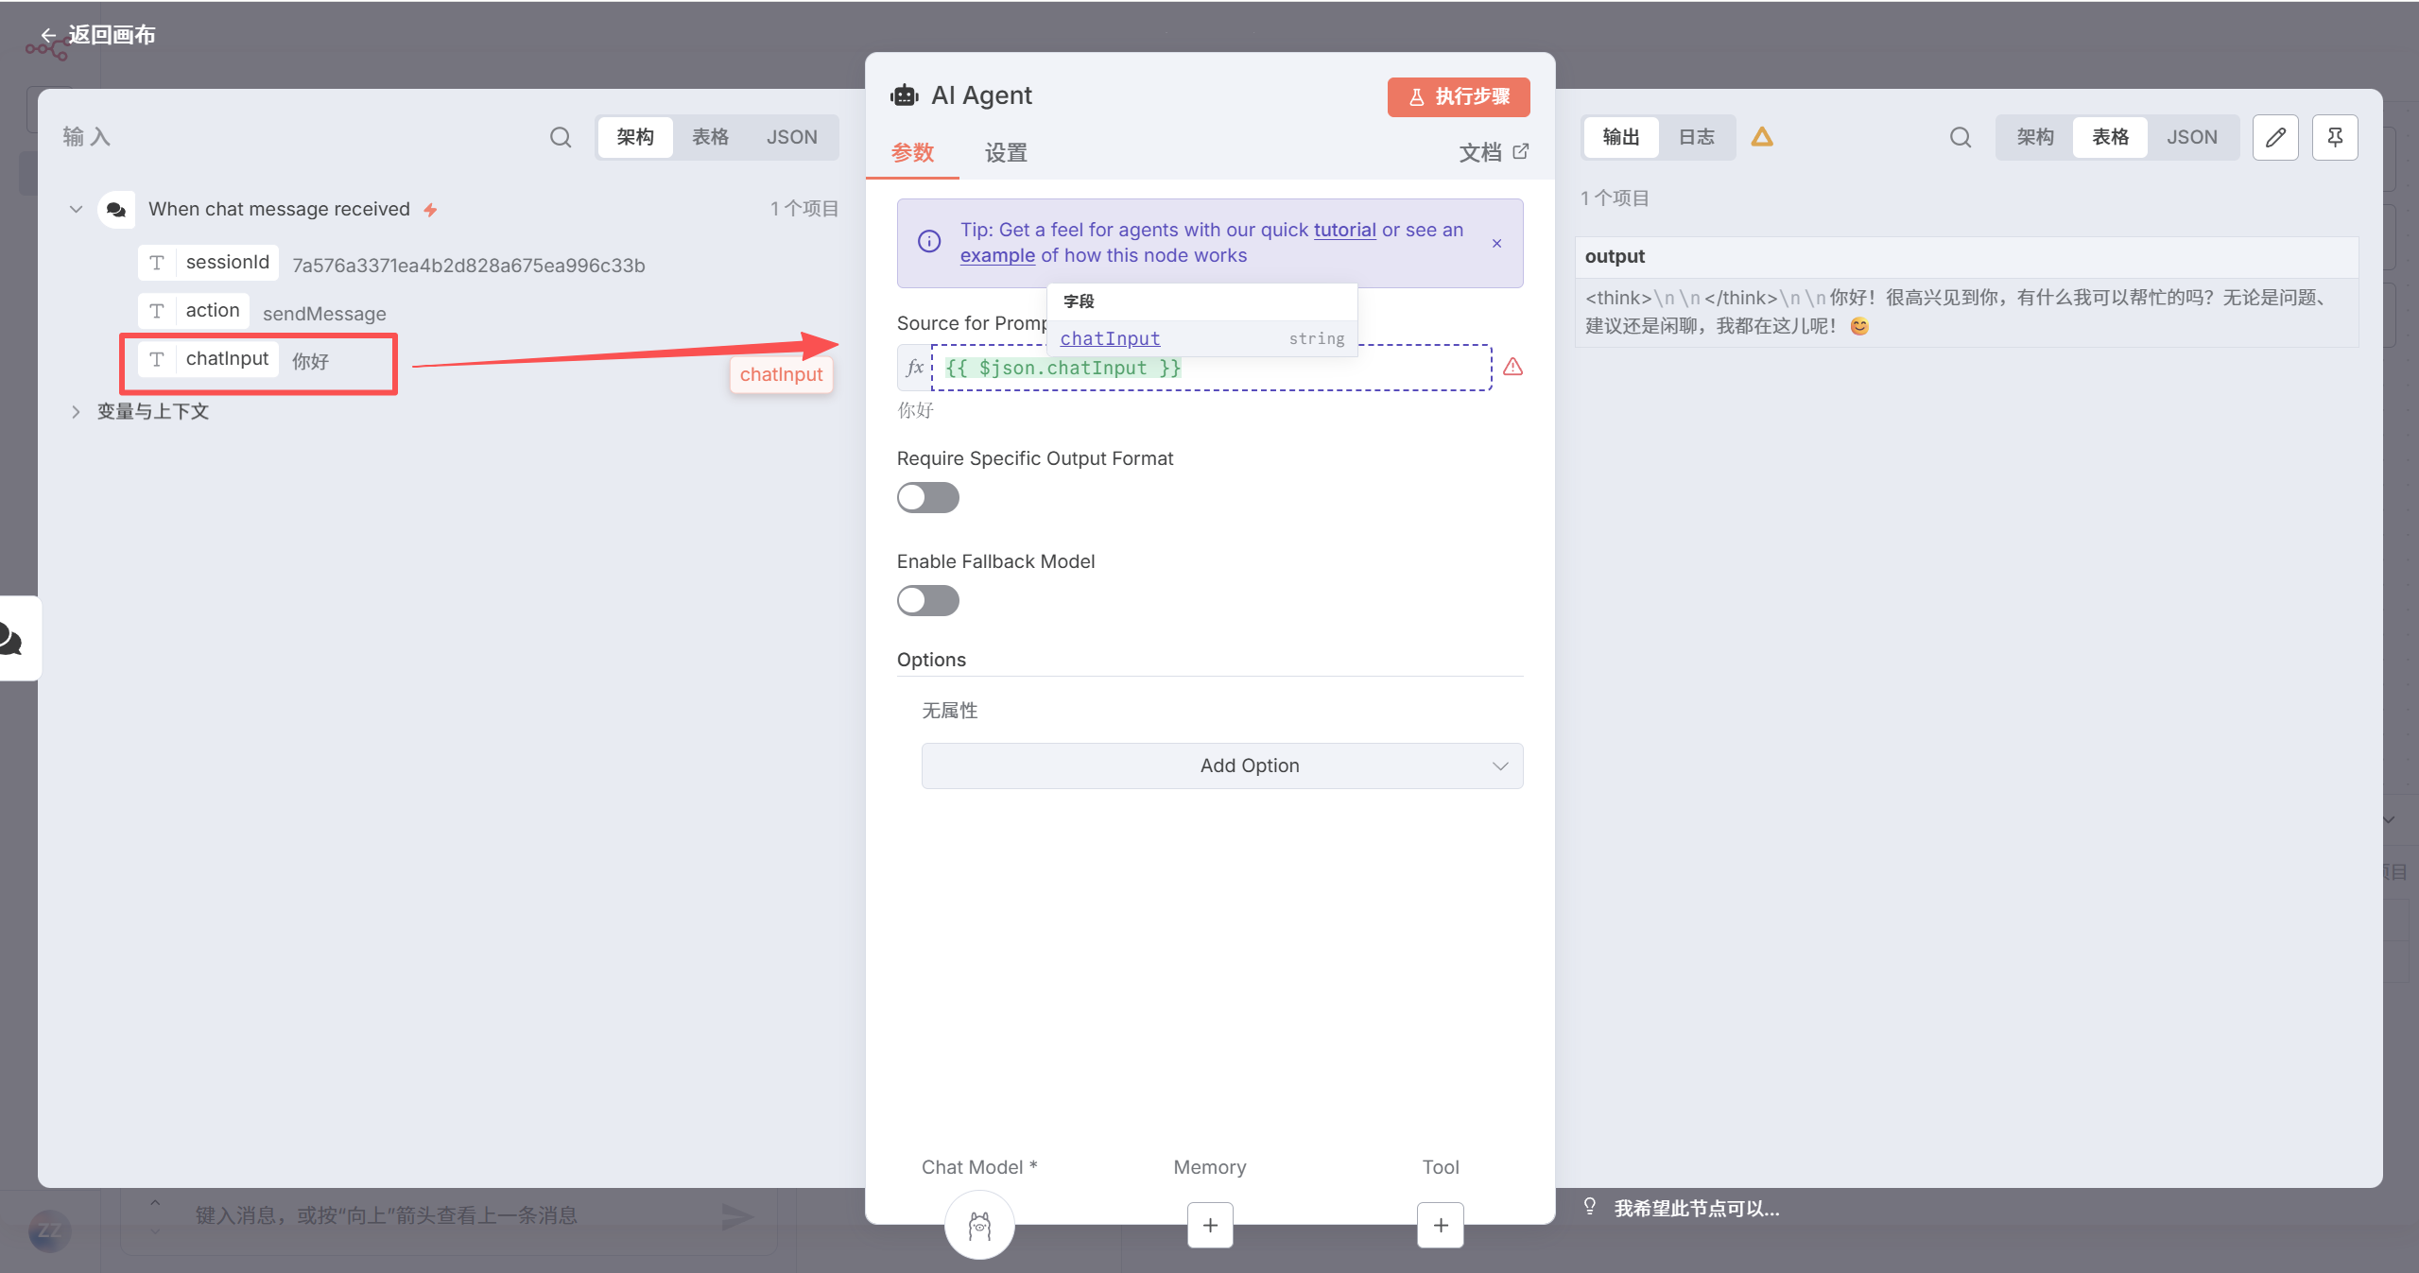Open the tutorial link in tip
The width and height of the screenshot is (2419, 1273).
[1343, 230]
